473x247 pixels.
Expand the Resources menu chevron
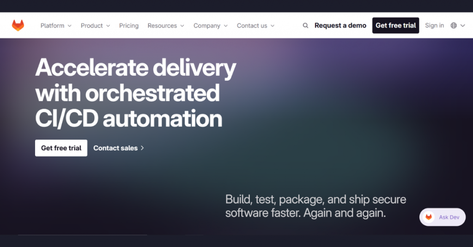tap(182, 26)
